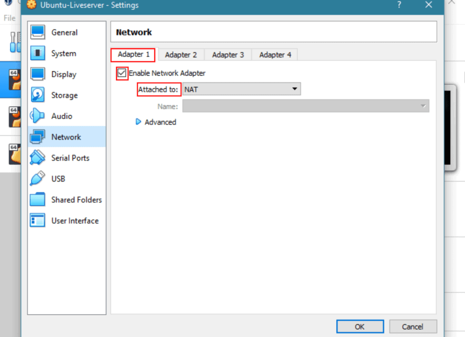Open the Attached to NAT dropdown

point(241,89)
